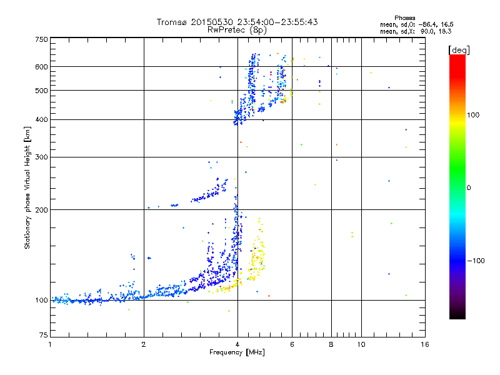The image size is (500, 375).
Task: Click the y-axis label 'Stationary phase Virtual Height [km]'
Action: point(27,187)
